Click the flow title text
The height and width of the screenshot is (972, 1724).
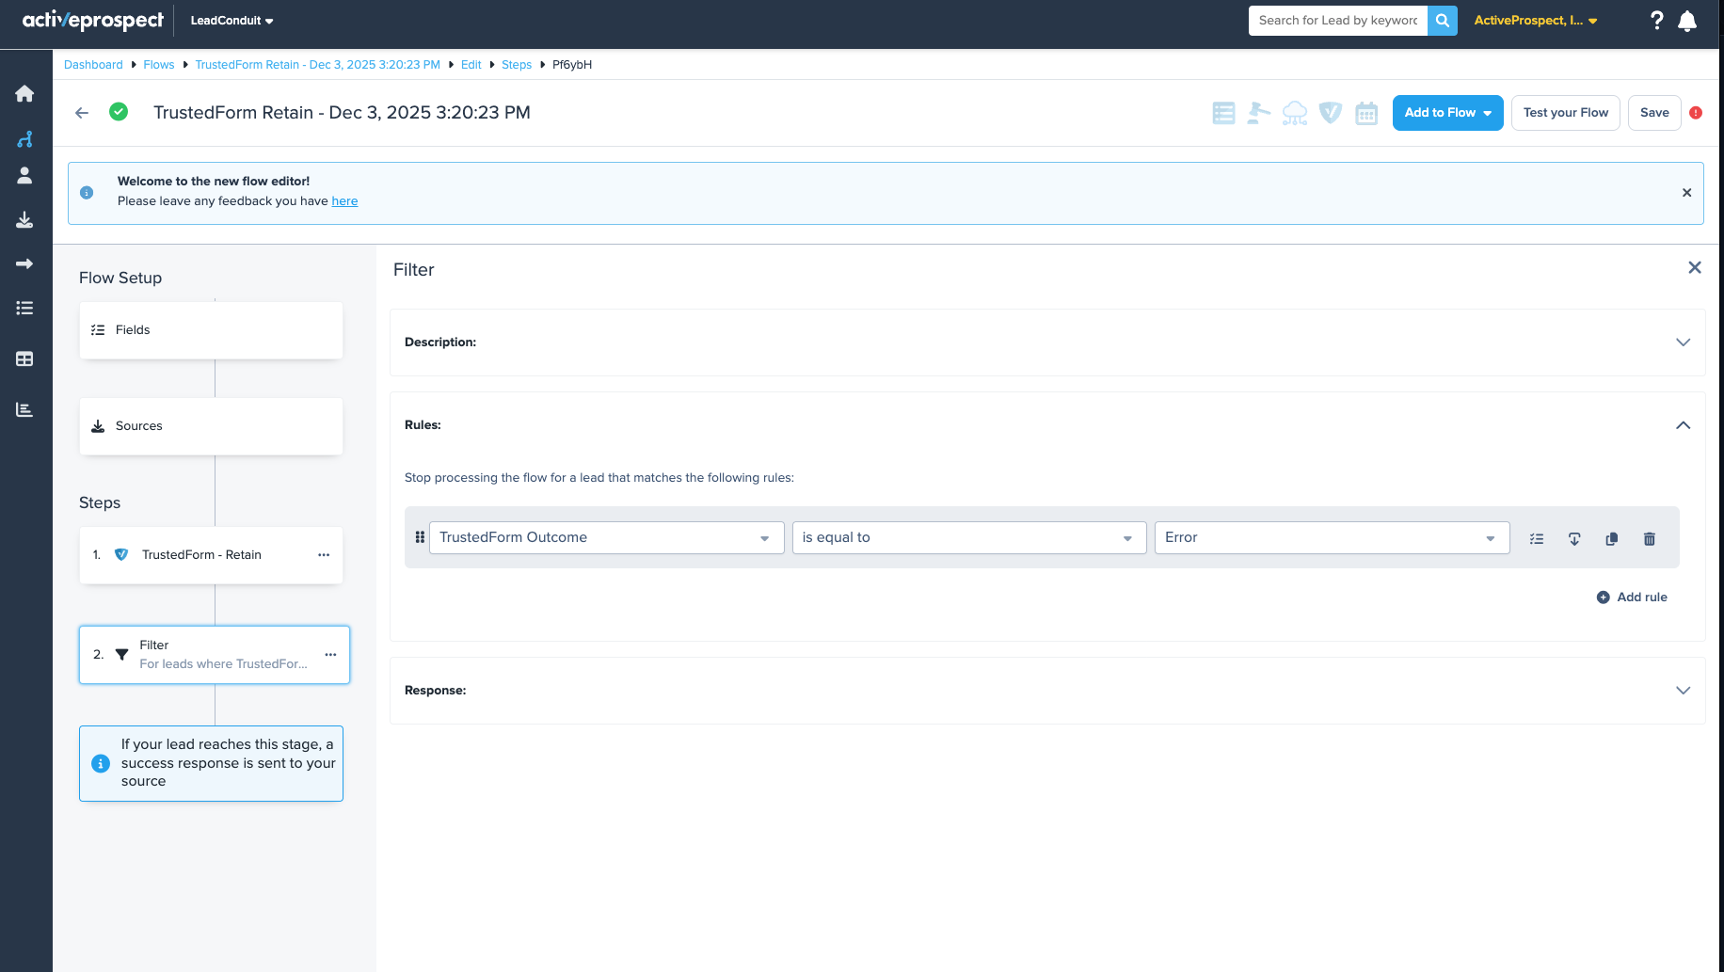point(342,113)
